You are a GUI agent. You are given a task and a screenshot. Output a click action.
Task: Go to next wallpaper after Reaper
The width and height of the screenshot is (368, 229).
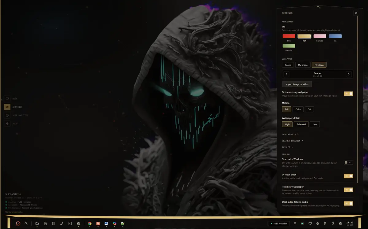[349, 74]
